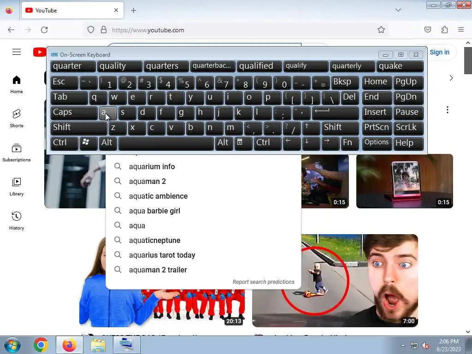Open Chrome from the taskbar

tap(41, 345)
